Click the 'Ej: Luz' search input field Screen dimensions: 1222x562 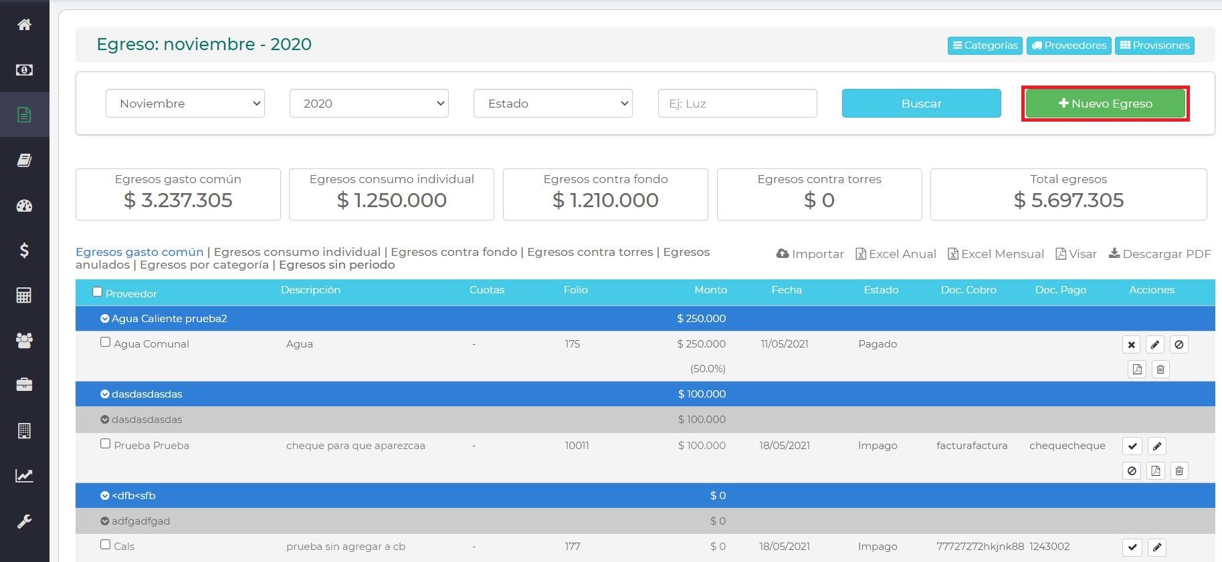tap(737, 104)
